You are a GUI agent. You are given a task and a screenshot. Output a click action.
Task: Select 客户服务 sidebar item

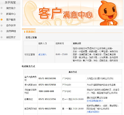point(11,20)
